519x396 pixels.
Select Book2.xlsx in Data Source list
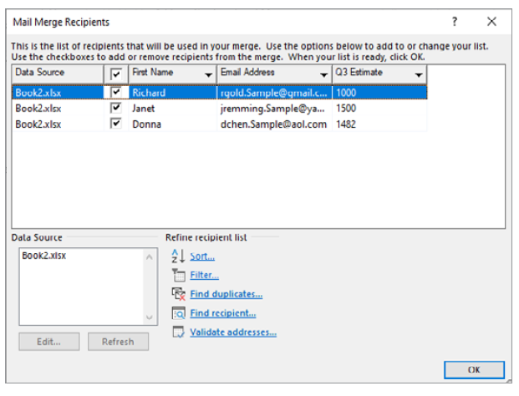click(43, 256)
